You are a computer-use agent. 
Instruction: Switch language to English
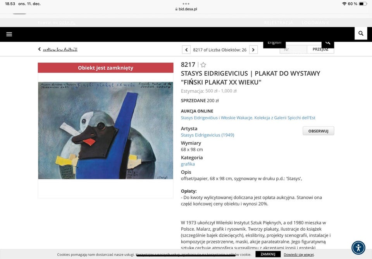[x=274, y=43]
